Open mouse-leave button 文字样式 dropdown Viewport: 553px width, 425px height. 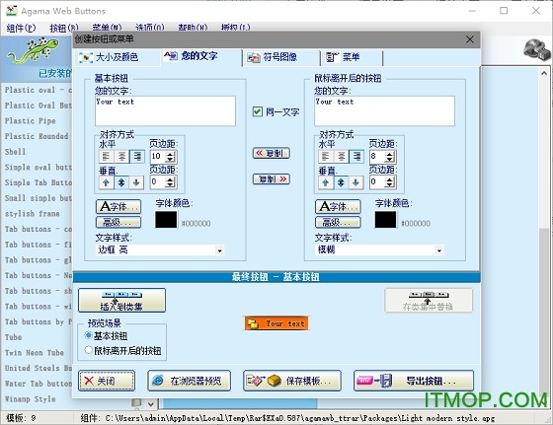point(439,250)
